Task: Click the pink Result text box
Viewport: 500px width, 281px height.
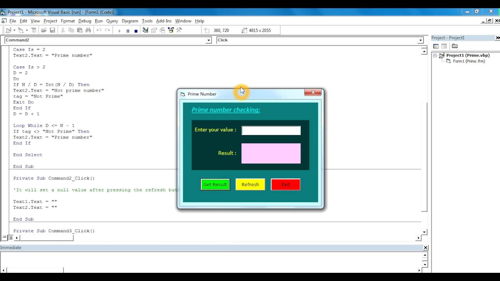Action: [271, 153]
